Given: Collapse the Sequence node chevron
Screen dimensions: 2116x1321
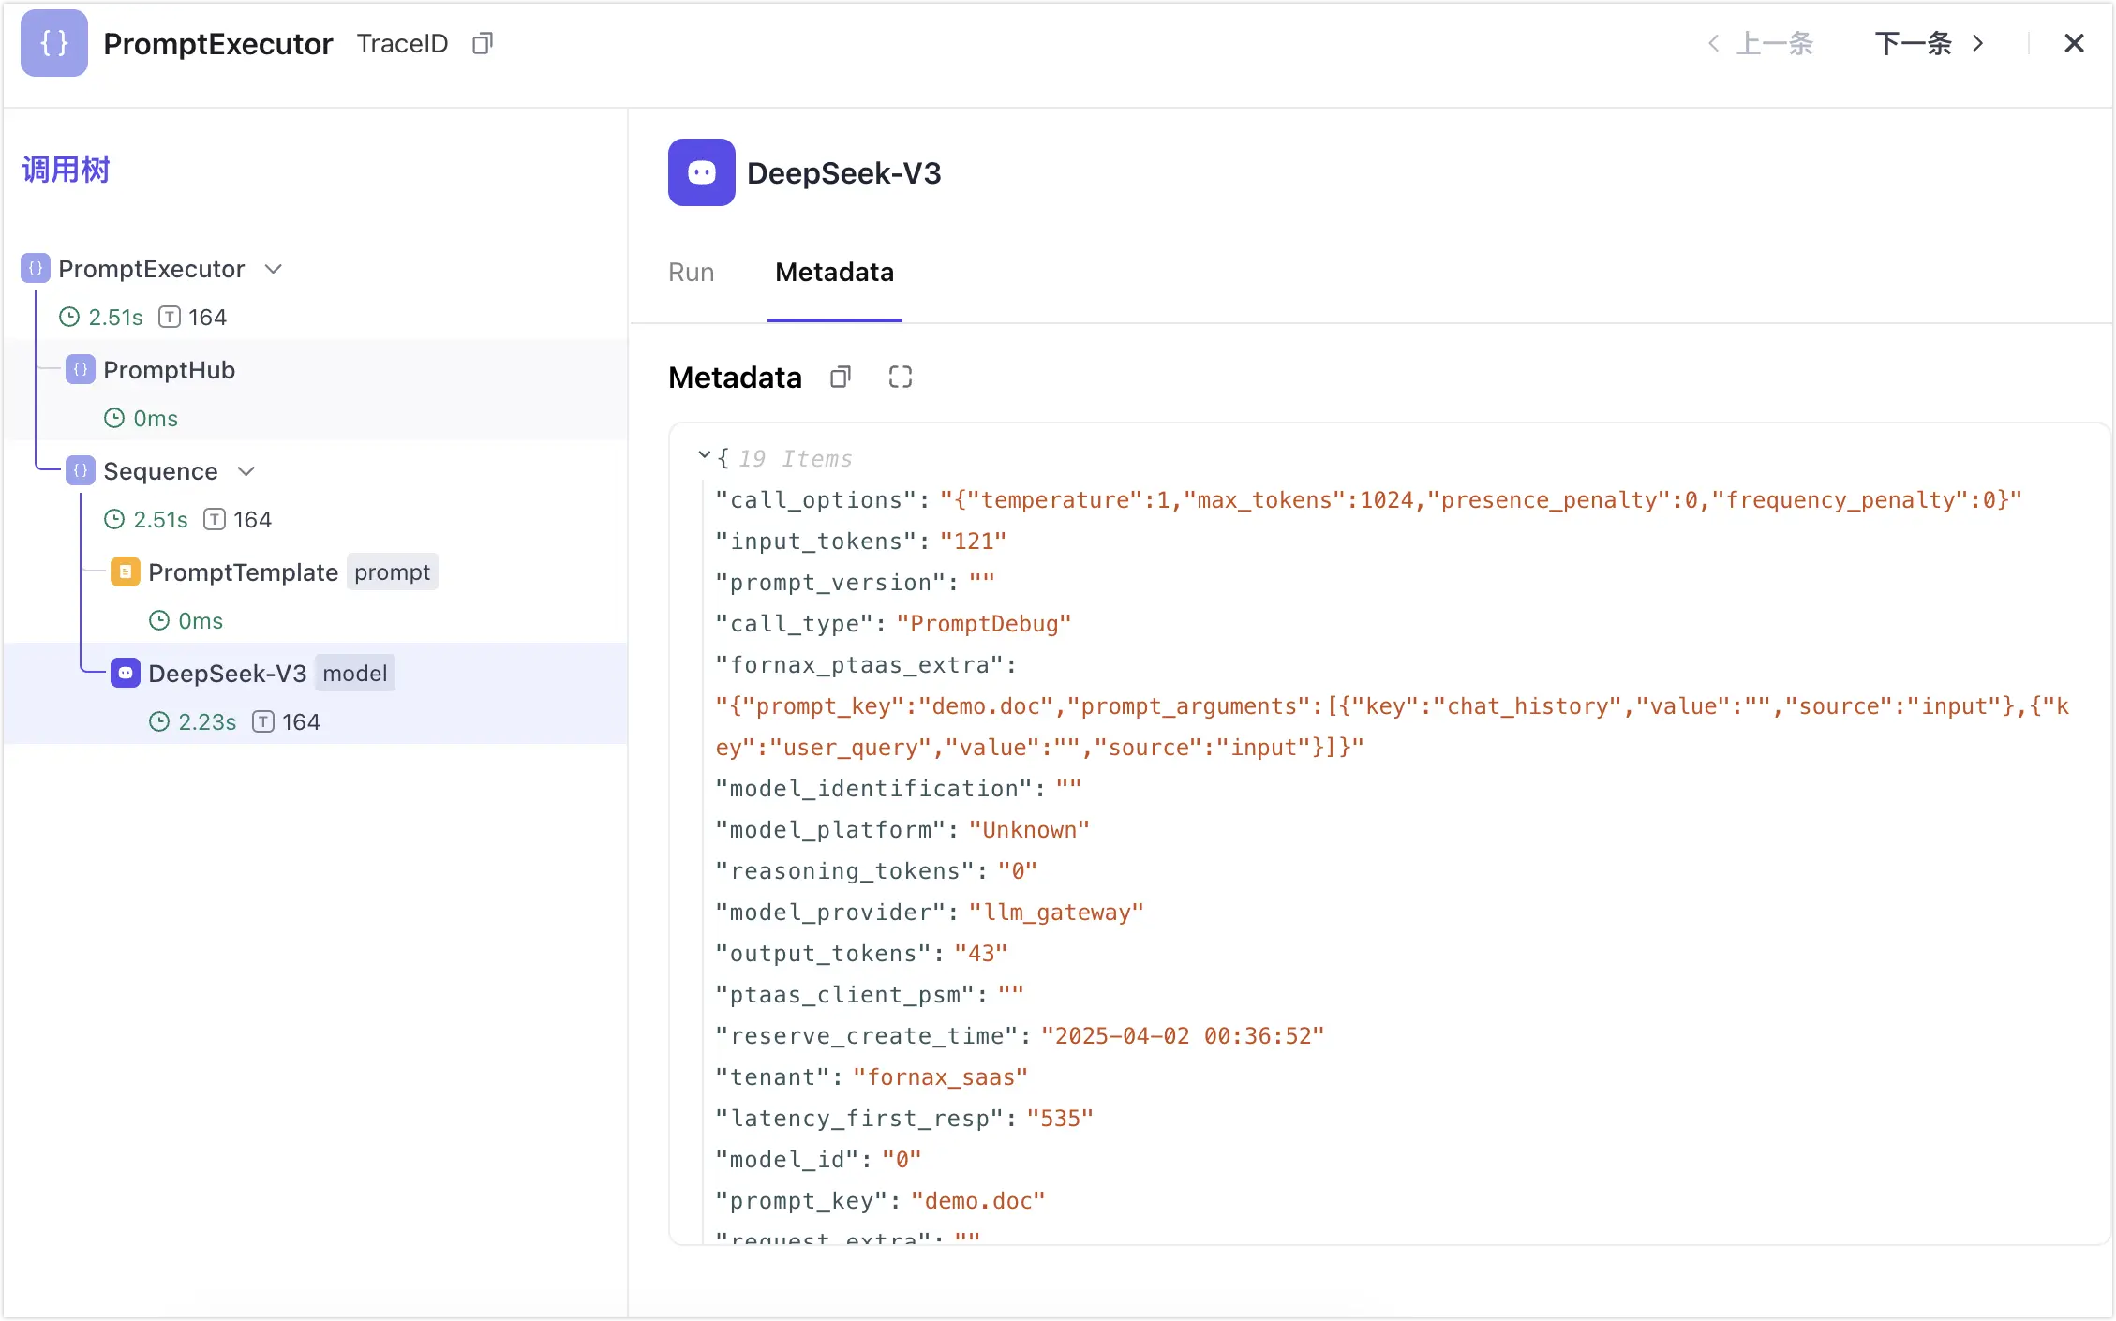Looking at the screenshot, I should point(246,471).
